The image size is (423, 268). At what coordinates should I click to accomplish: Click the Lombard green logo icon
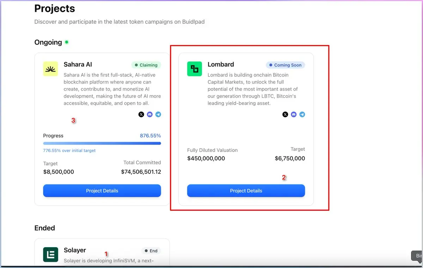click(x=195, y=69)
